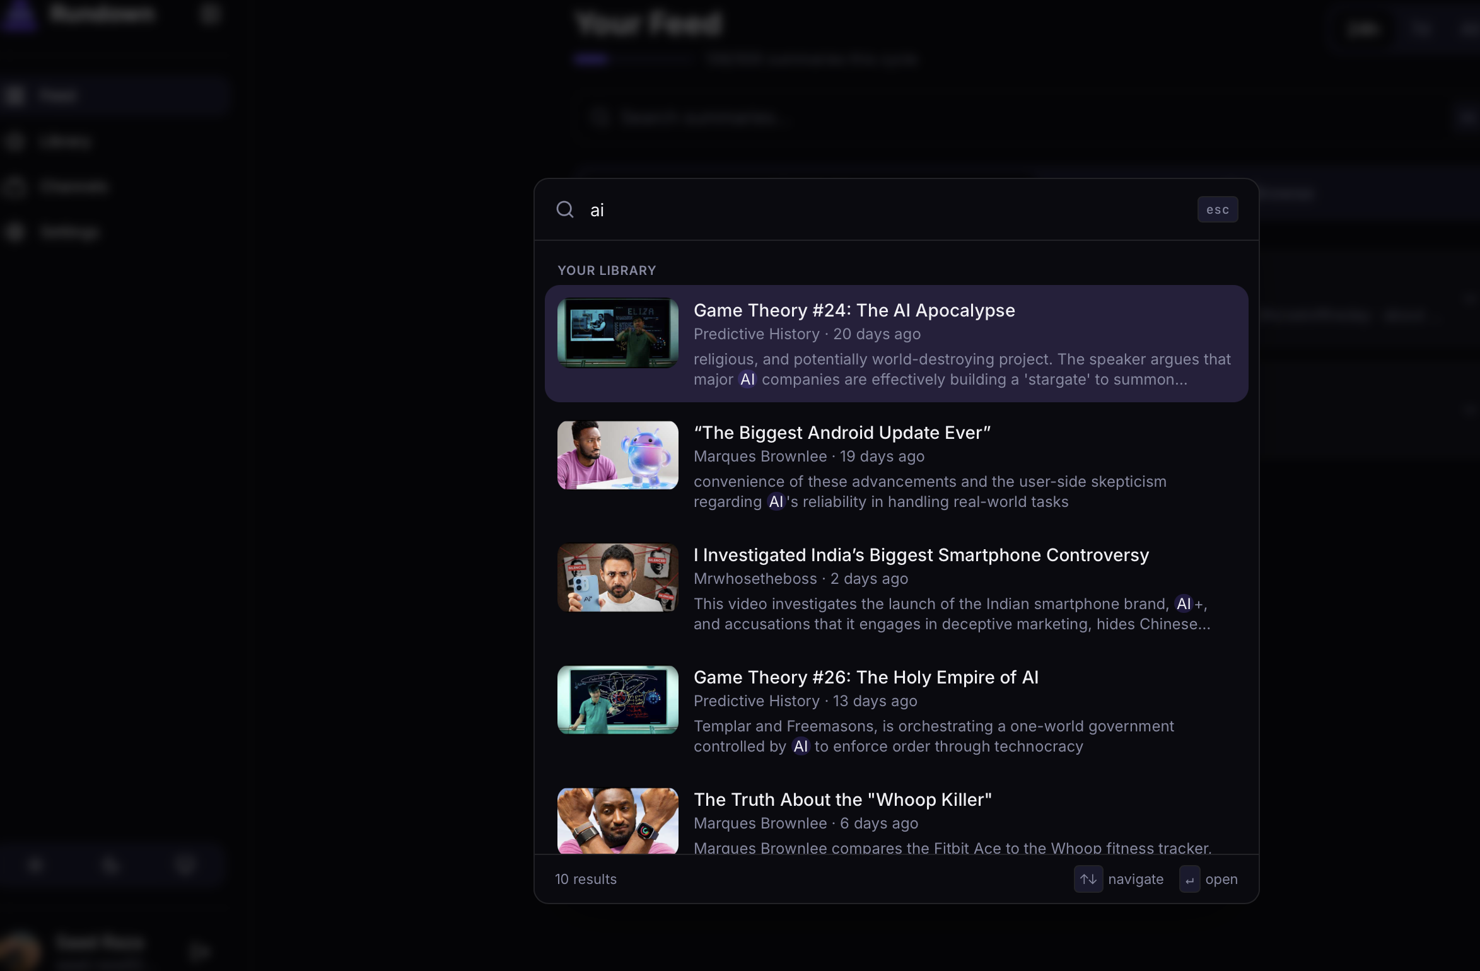Open 'The Truth About the "Whoop Killer"' result
Screen dimensions: 1480x971
tap(896, 815)
